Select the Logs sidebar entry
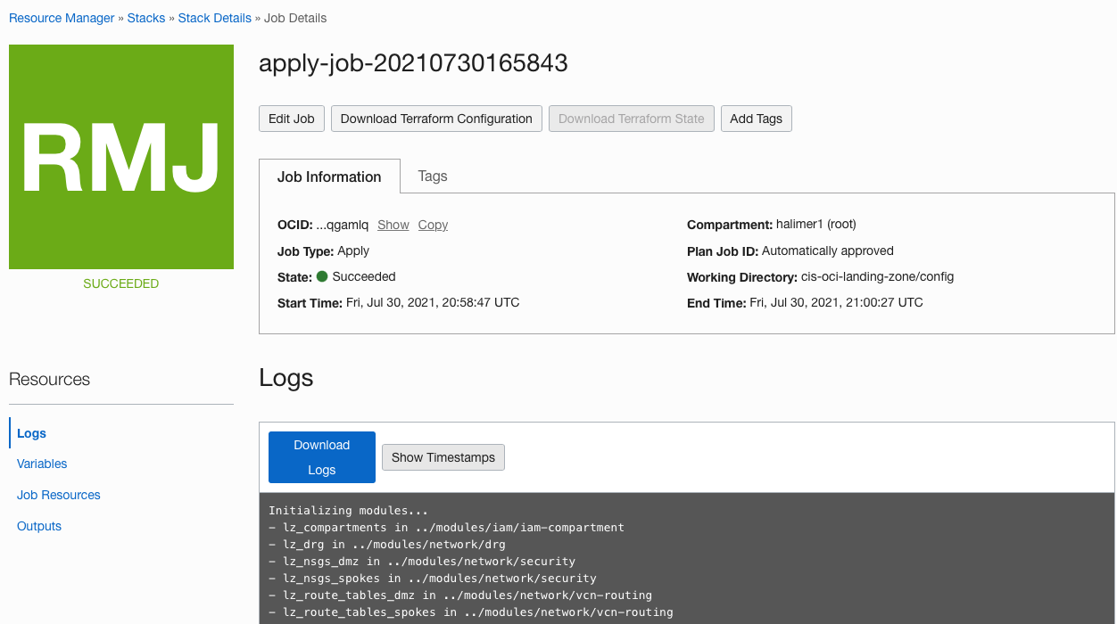Screen dimensions: 1117x624 [31, 432]
